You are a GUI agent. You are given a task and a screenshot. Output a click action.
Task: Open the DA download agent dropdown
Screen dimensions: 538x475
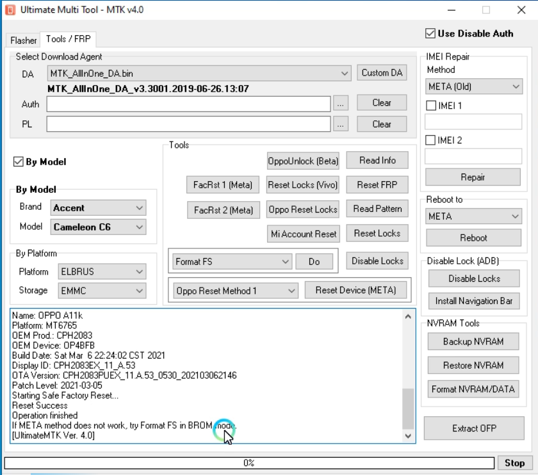pos(199,74)
